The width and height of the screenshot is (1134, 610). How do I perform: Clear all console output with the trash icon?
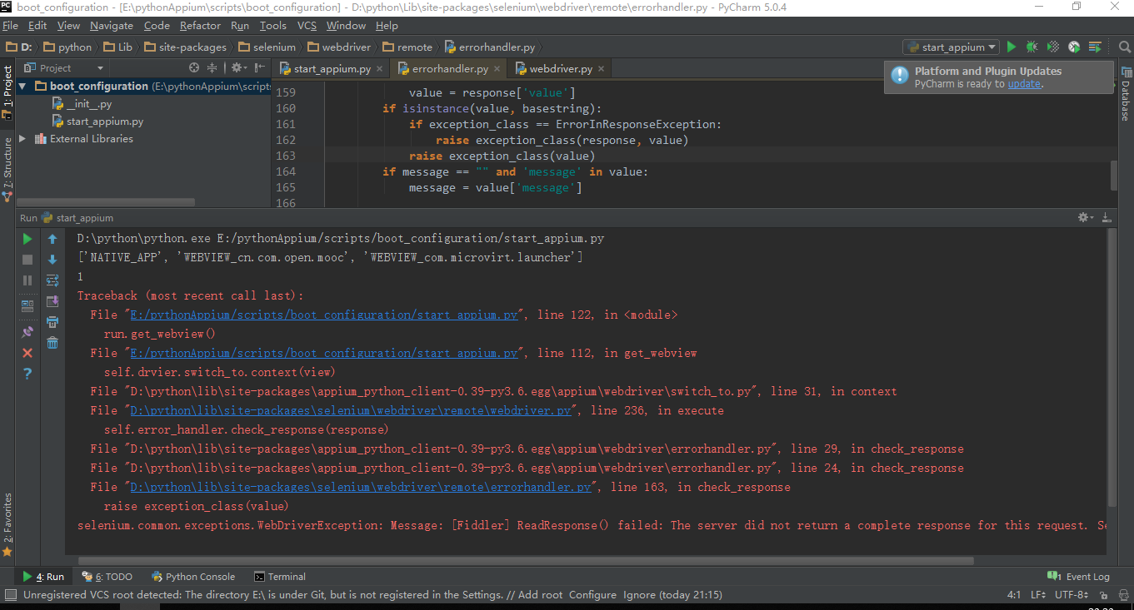click(52, 343)
